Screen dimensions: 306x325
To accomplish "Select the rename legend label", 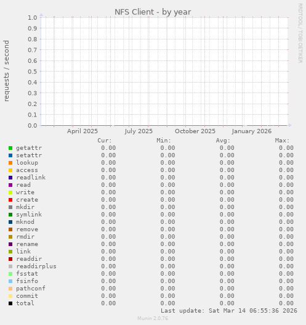I will 27,244.
